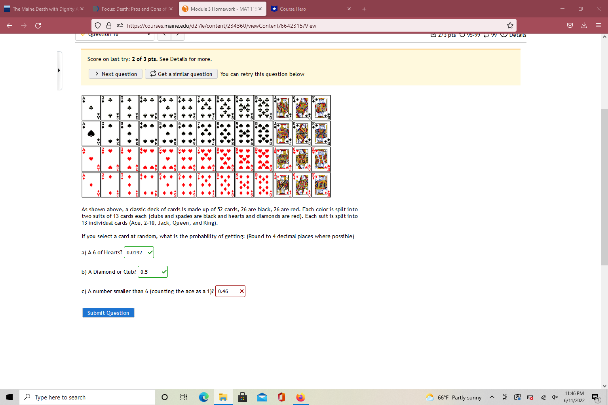Click the Next question button
The width and height of the screenshot is (608, 405).
[x=116, y=74]
